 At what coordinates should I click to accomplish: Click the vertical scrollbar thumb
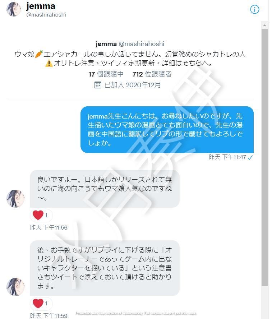point(264,157)
